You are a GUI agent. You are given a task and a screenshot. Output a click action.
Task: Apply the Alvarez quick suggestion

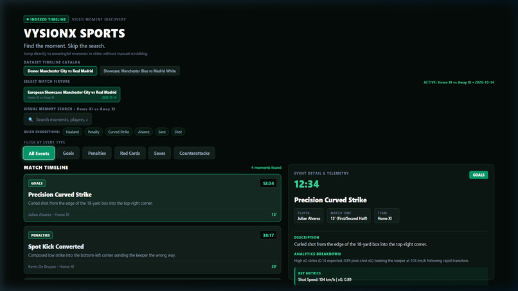coord(144,132)
